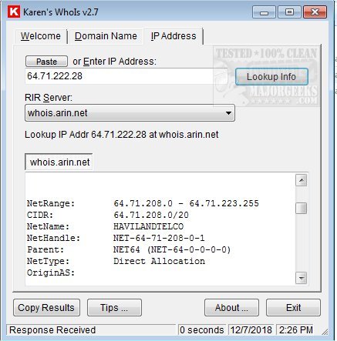Click the NetRange value 64.71.208.0 - 64.71.223.255

click(186, 203)
